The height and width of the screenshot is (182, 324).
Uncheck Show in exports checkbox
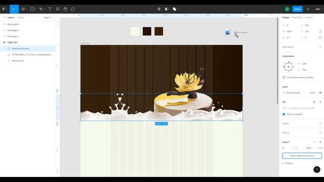(x=283, y=114)
